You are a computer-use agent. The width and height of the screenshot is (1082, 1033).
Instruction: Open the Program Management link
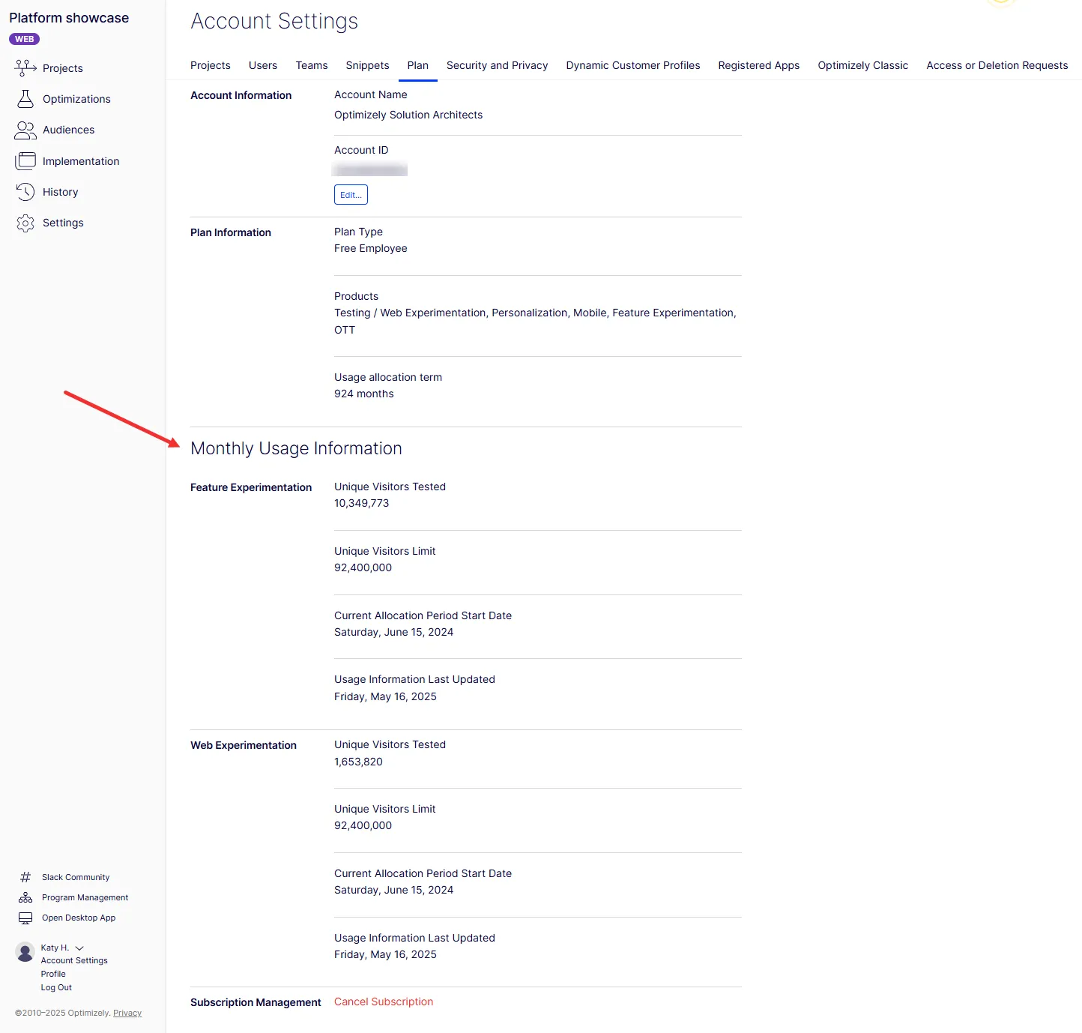pos(85,897)
